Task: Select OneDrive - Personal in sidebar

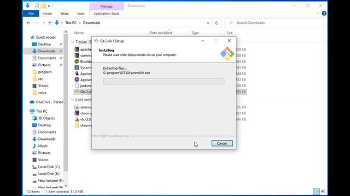Action: (46, 102)
